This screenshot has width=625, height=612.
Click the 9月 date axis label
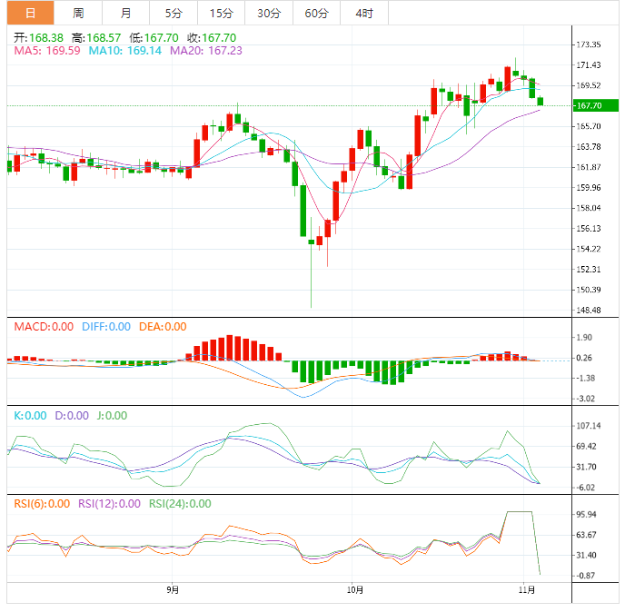[x=173, y=589]
